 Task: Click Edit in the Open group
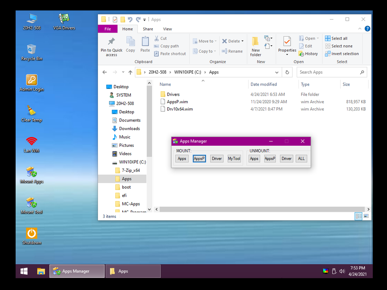(305, 46)
